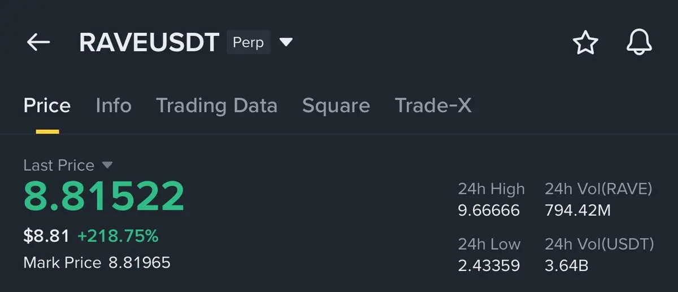This screenshot has width=678, height=292.
Task: Tap the large green 8.81522 price
Action: pyautogui.click(x=104, y=196)
